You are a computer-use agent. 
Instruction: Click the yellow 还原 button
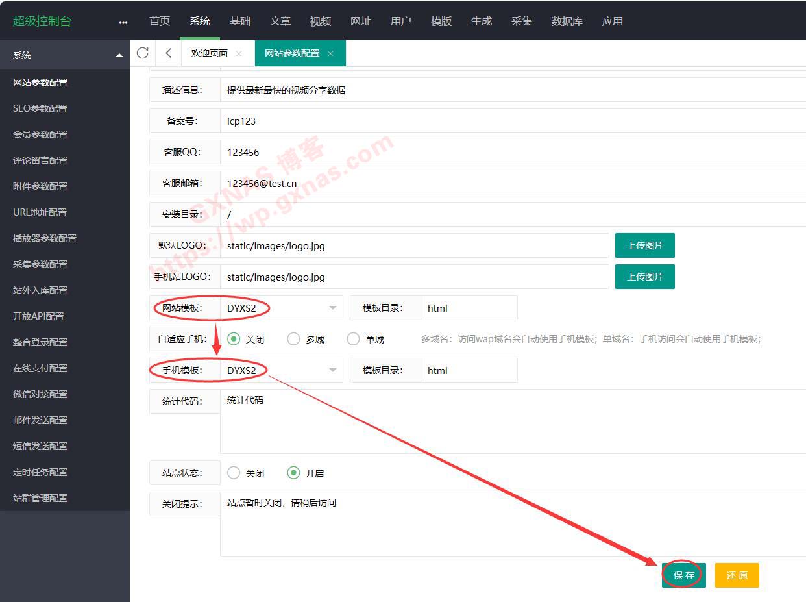pyautogui.click(x=737, y=575)
